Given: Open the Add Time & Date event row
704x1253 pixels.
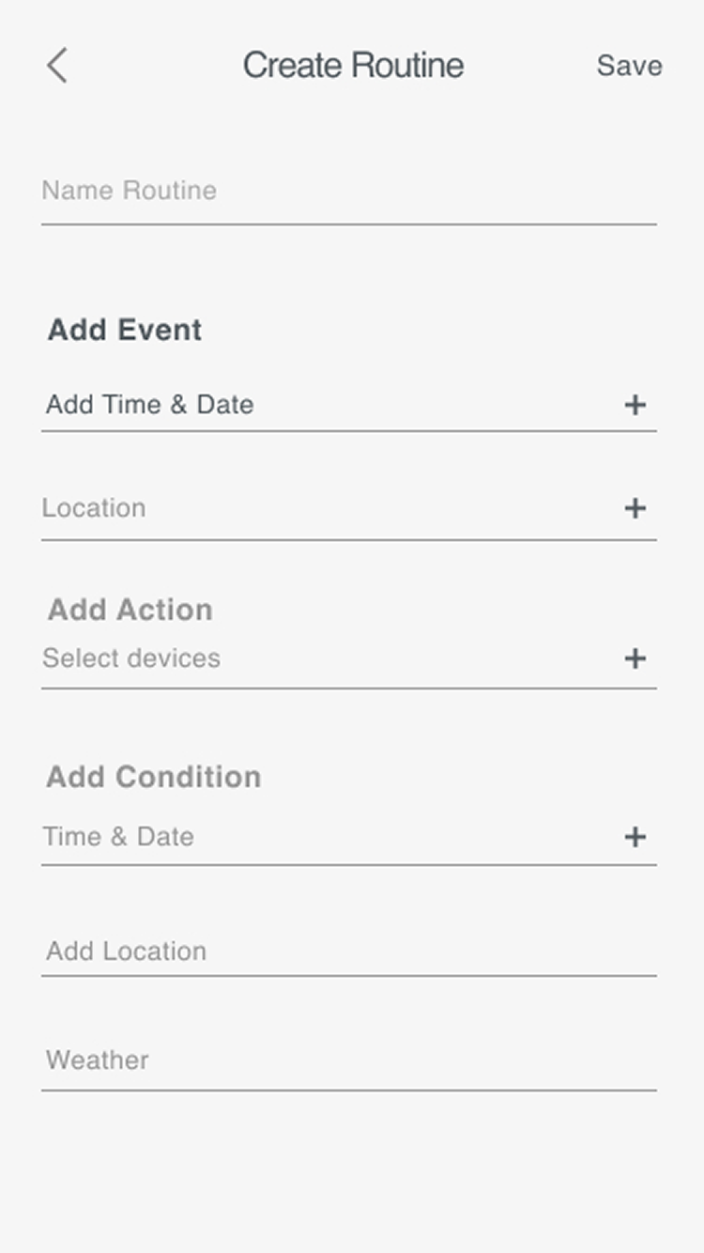Looking at the screenshot, I should click(150, 405).
